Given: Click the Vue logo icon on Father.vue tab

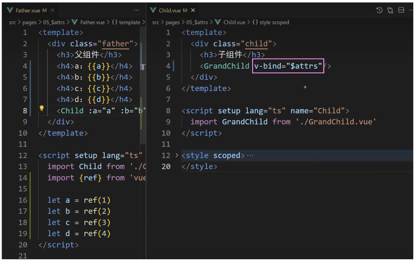Looking at the screenshot, I should (x=10, y=10).
